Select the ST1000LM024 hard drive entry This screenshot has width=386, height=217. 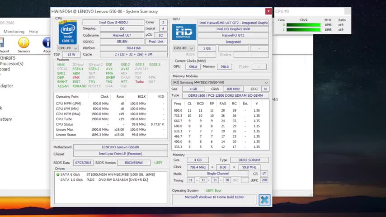tap(107, 175)
